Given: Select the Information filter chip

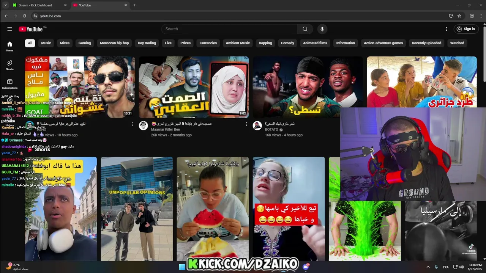Looking at the screenshot, I should 346,43.
